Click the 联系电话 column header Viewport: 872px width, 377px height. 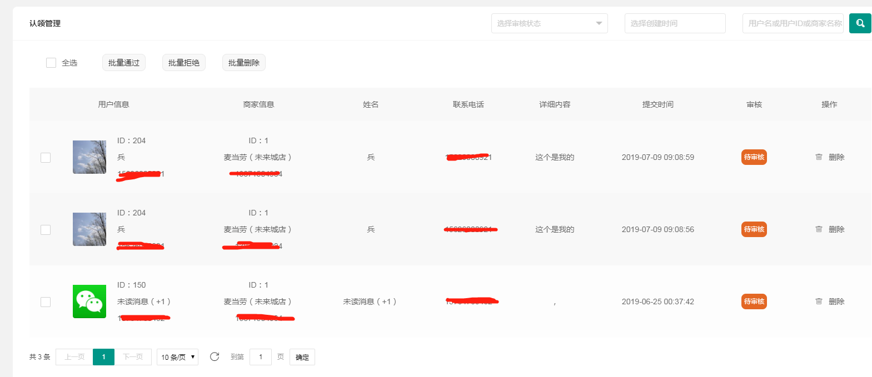(x=469, y=104)
